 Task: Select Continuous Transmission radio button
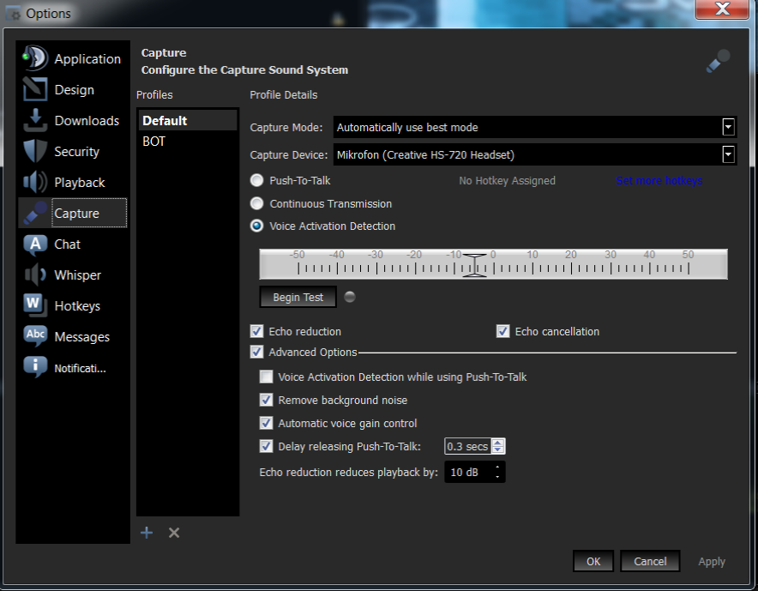click(x=256, y=203)
